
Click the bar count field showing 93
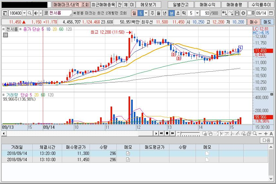click(x=205, y=13)
